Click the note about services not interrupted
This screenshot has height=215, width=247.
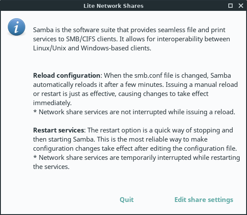134,112
